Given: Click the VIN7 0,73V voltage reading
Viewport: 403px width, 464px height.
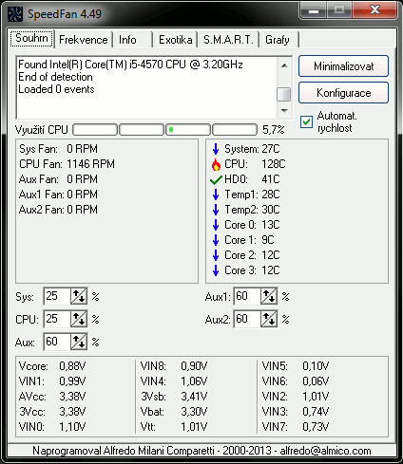Looking at the screenshot, I should coord(296,427).
